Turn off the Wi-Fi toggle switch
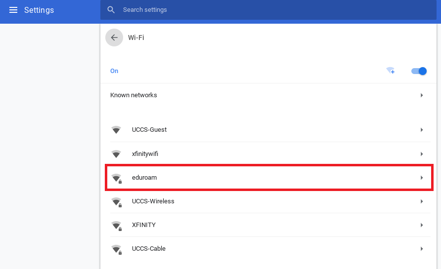441x269 pixels. click(x=419, y=71)
